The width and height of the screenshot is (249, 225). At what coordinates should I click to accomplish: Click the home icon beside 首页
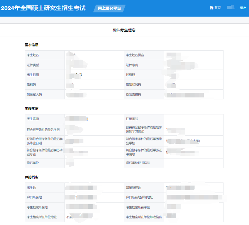point(212,8)
